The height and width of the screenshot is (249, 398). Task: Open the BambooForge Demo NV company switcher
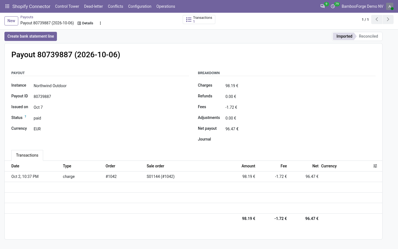pyautogui.click(x=362, y=6)
